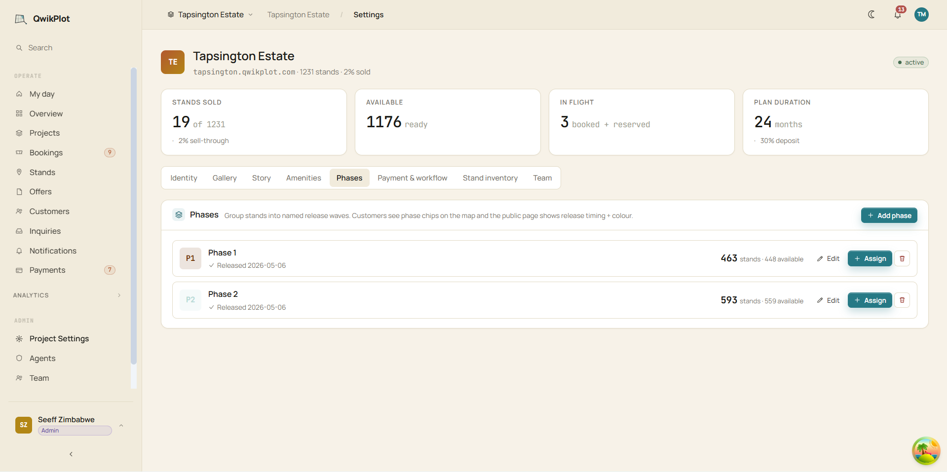The image size is (947, 472).
Task: Click the palm tree assistant icon
Action: [x=926, y=450]
